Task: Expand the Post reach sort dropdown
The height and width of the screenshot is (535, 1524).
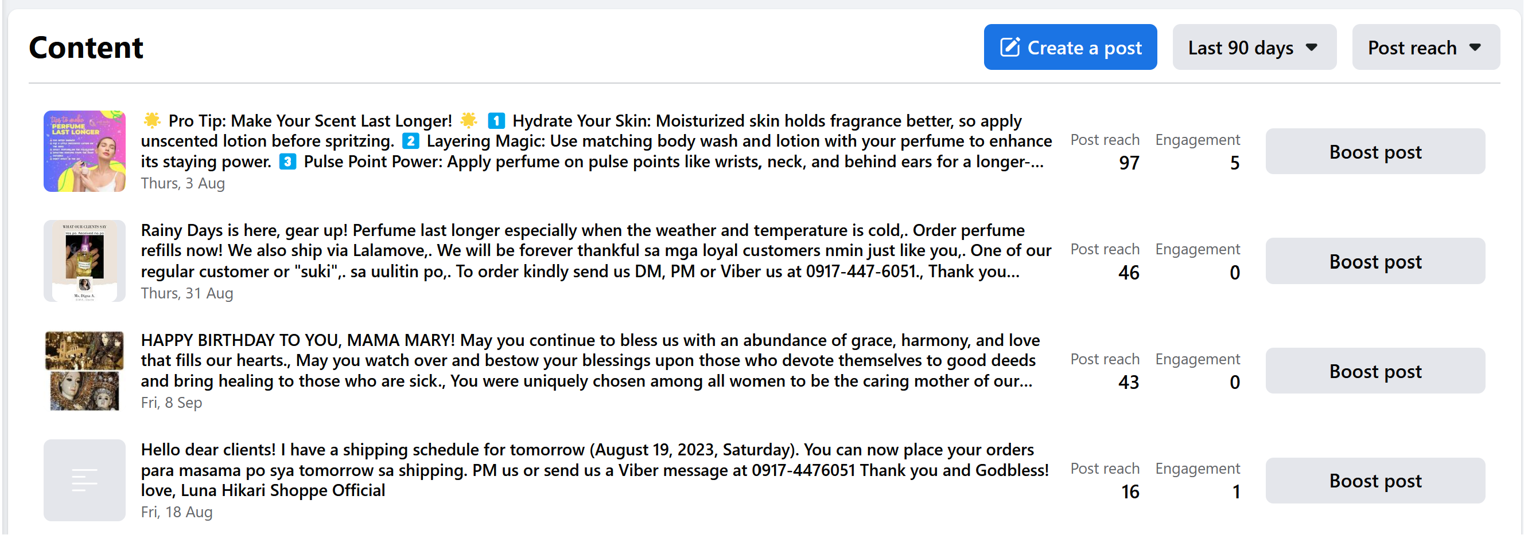Action: tap(1425, 47)
